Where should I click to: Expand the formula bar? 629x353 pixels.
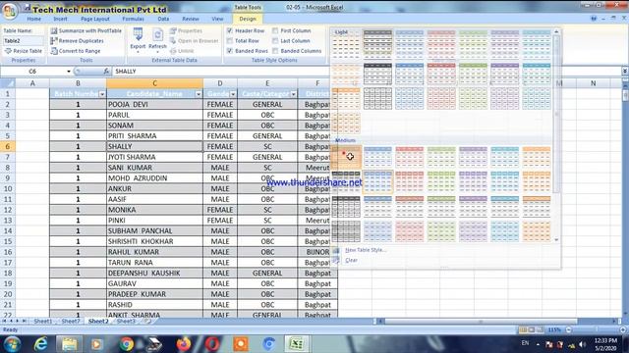(x=625, y=72)
